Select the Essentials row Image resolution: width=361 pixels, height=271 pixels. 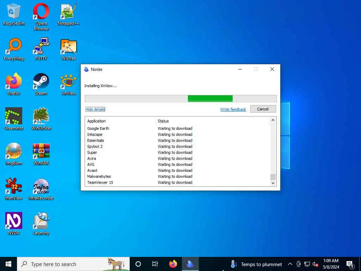(177, 140)
